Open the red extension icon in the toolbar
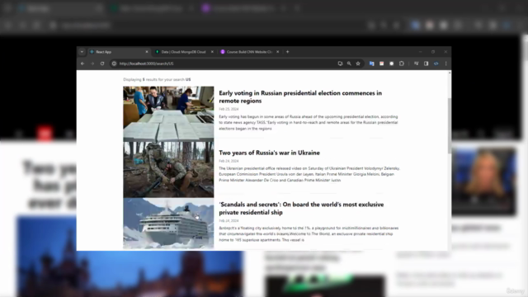Screen dimensions: 528x297 381,64
